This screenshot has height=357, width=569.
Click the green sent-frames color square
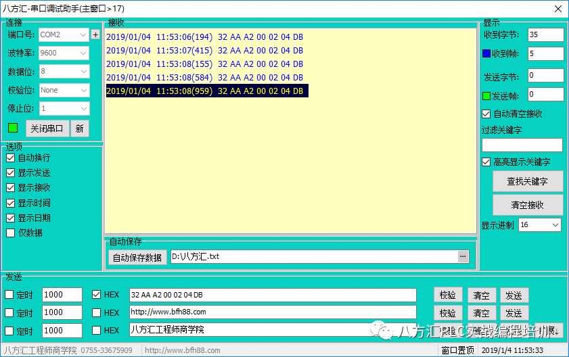[486, 95]
